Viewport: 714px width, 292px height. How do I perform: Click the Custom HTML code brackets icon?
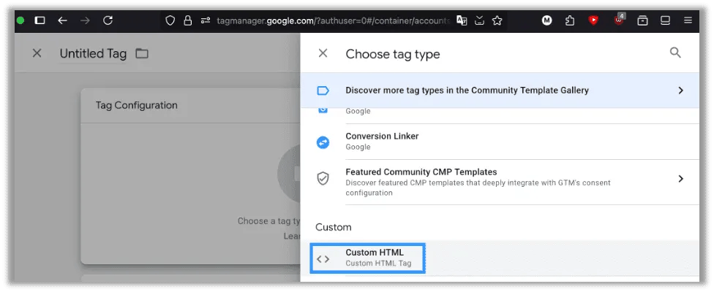point(323,259)
